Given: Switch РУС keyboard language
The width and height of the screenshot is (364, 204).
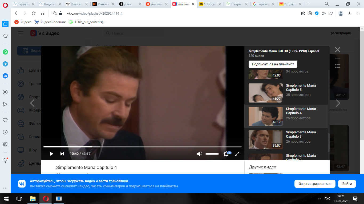Looking at the screenshot, I should [x=327, y=199].
